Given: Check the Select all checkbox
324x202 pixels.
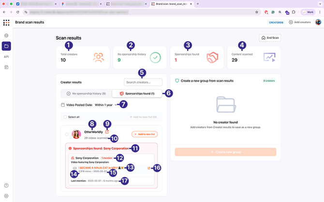Looking at the screenshot, I should coord(65,117).
